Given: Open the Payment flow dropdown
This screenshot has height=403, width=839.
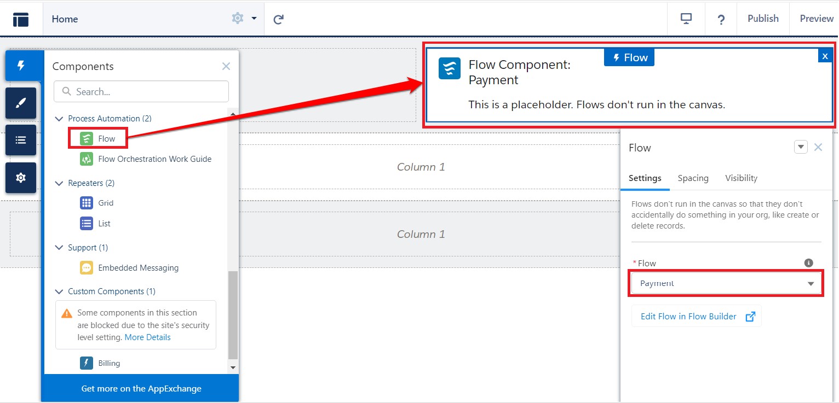Looking at the screenshot, I should coord(726,284).
